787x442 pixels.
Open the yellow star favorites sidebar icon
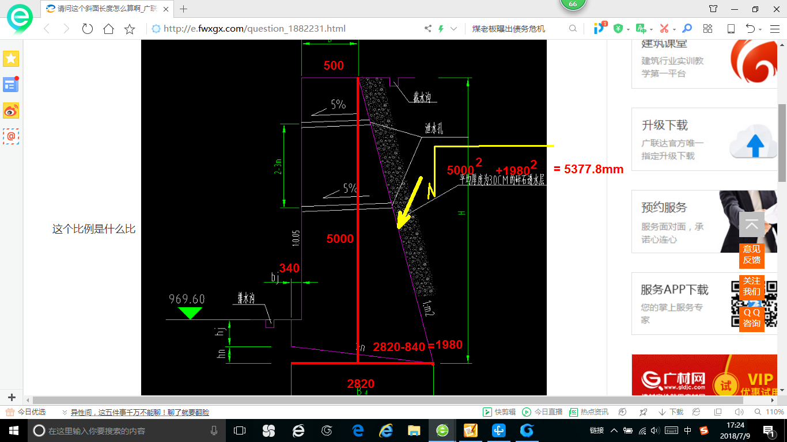coord(11,58)
